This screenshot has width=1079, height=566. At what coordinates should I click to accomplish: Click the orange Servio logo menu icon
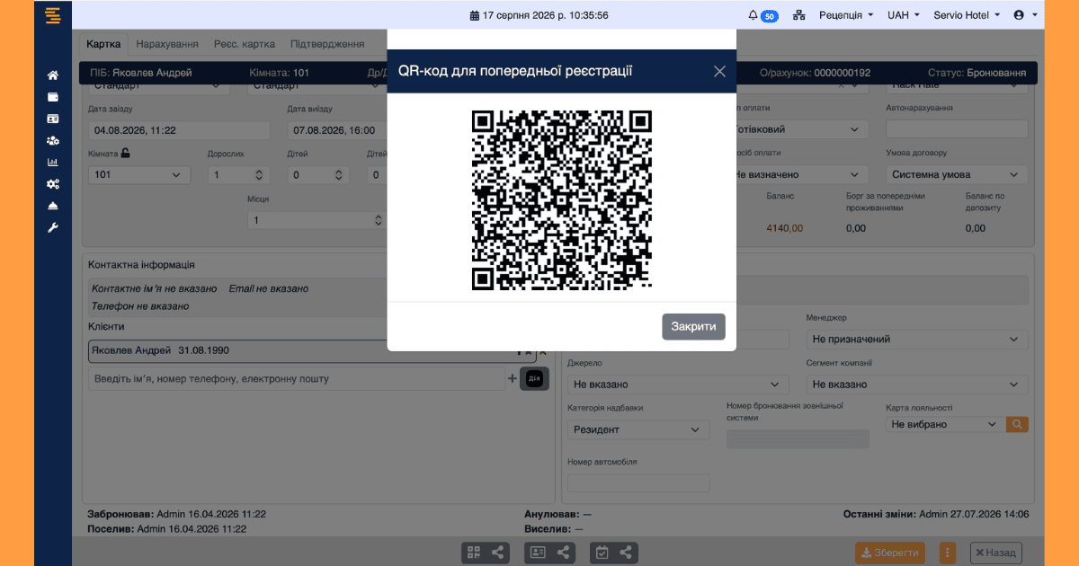[x=53, y=15]
